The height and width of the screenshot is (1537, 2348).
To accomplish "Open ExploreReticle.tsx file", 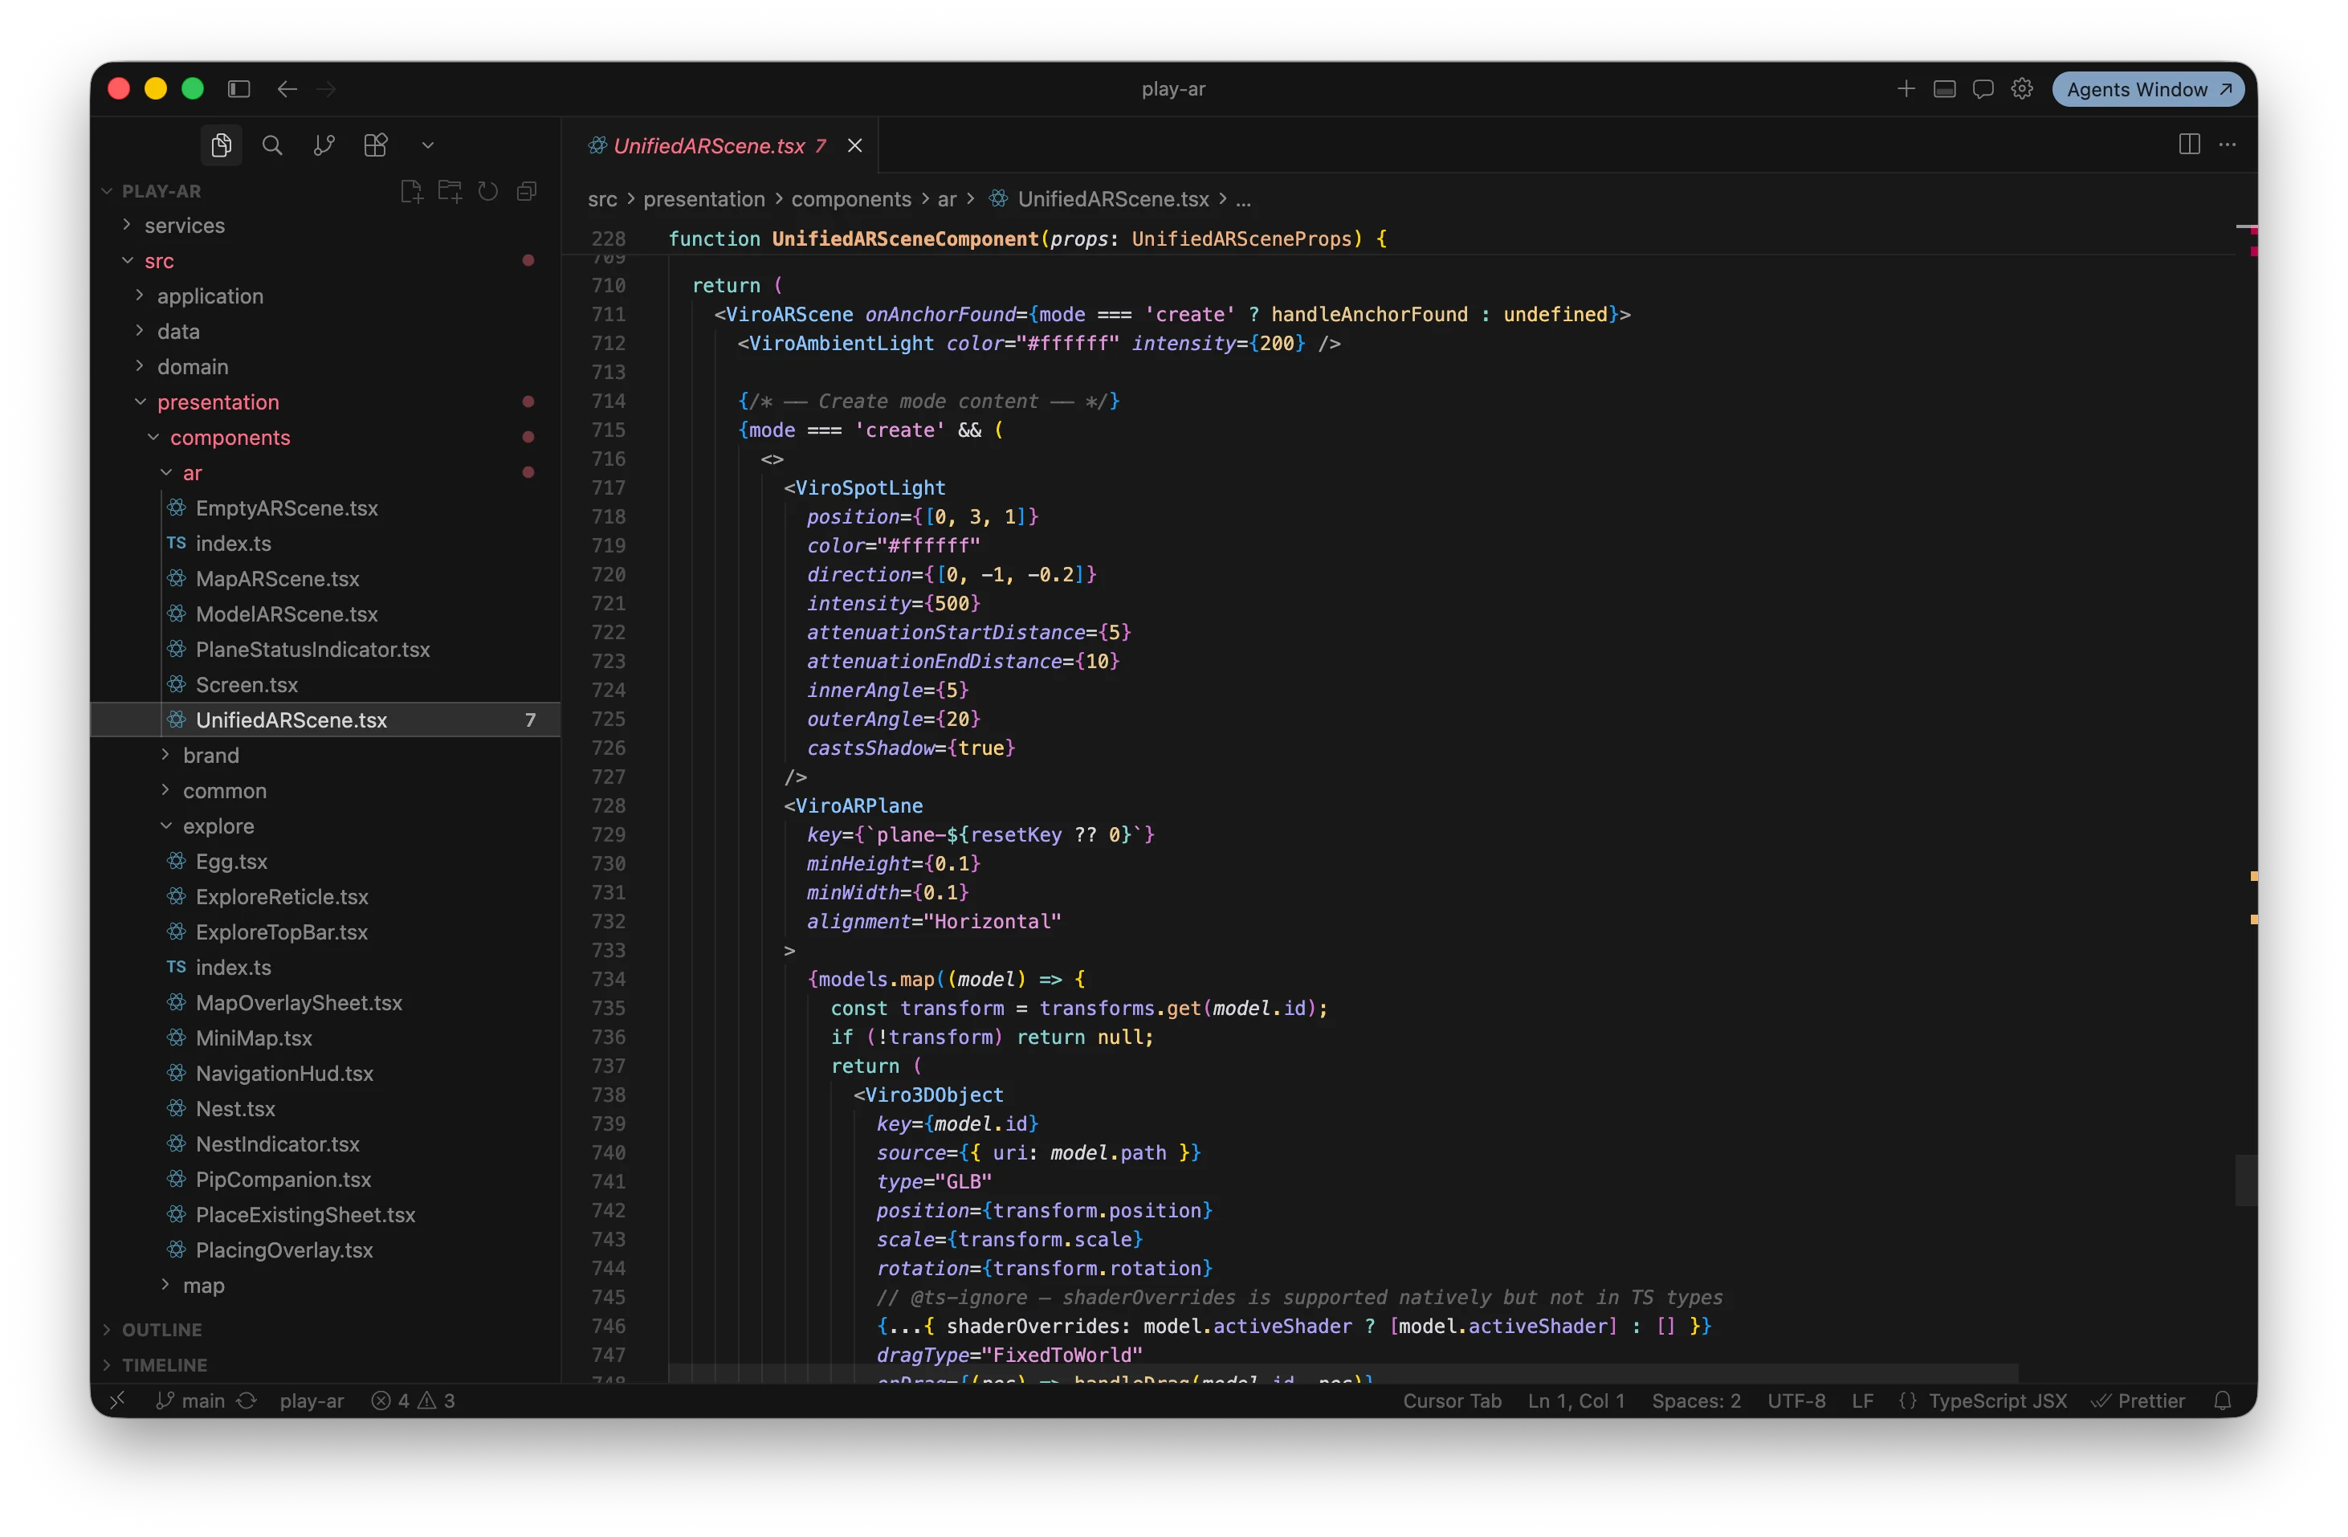I will click(x=325, y=897).
